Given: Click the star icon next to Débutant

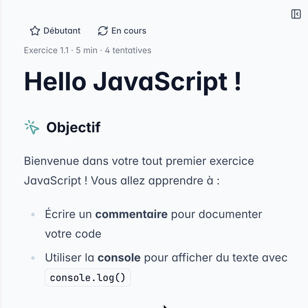Looking at the screenshot, I should click(35, 31).
